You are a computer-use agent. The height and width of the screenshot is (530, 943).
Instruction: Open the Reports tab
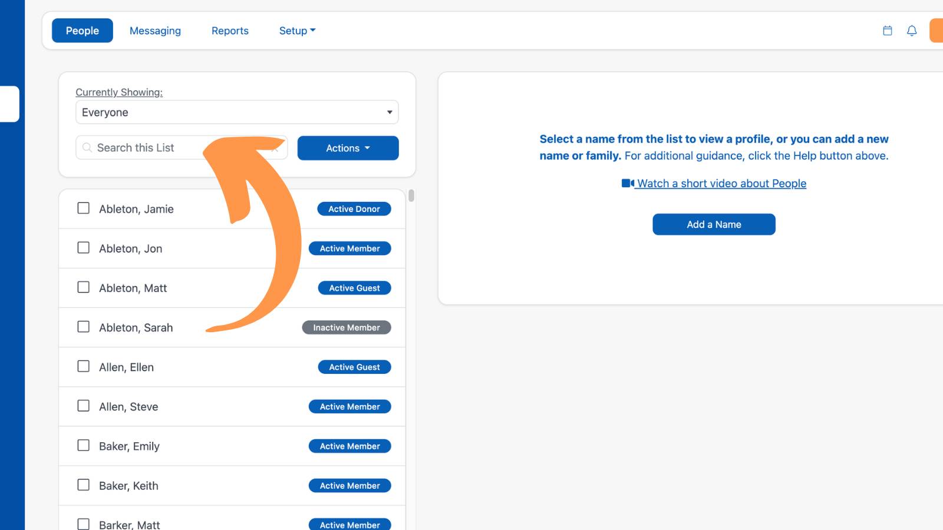tap(230, 31)
